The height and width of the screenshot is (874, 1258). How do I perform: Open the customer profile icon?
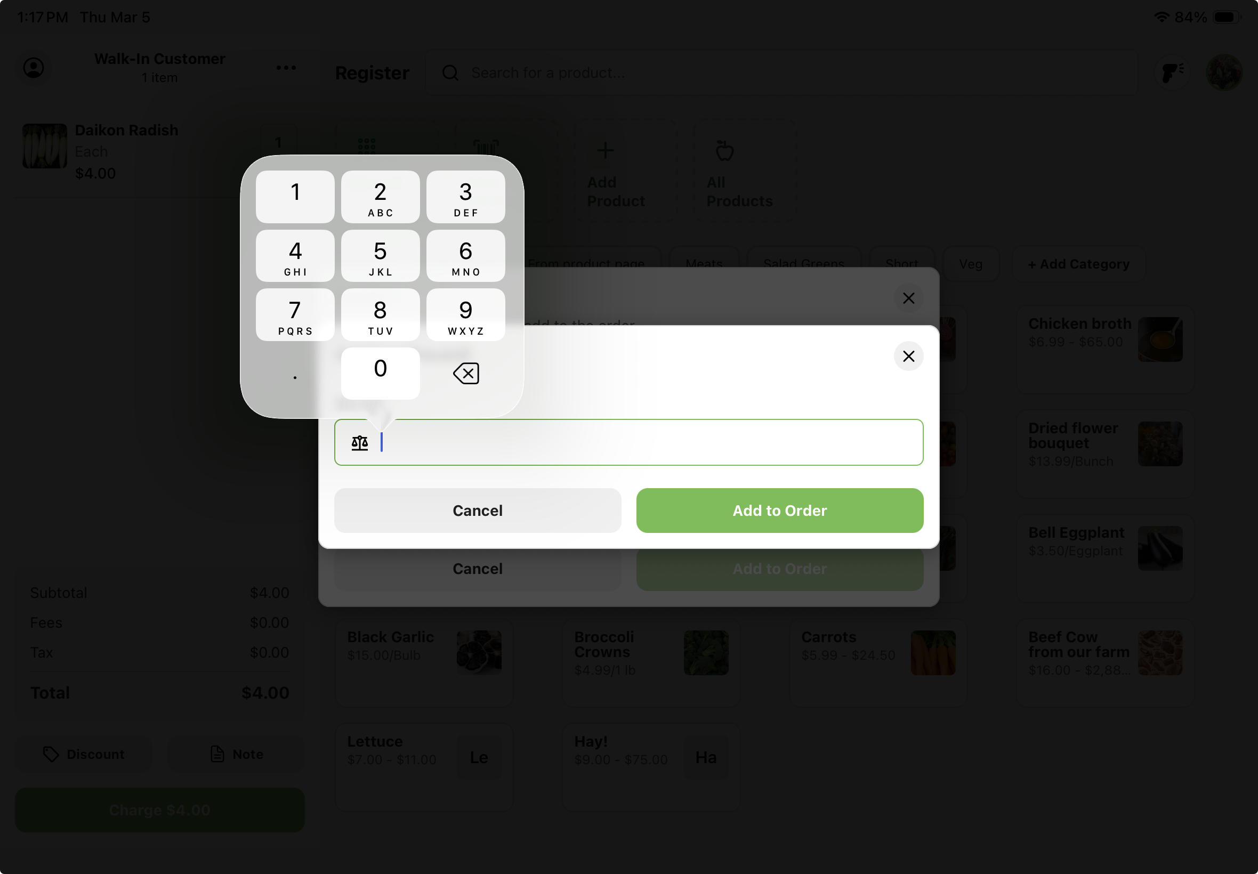coord(34,68)
